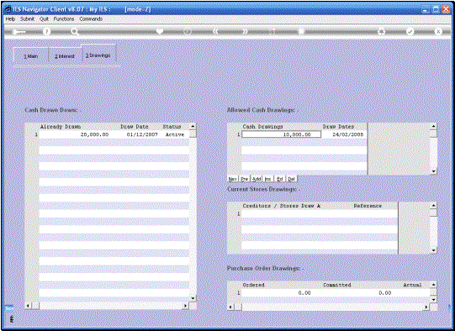Viewport: 455px width, 331px height.
Task: Open the Quit menu
Action: 44,18
